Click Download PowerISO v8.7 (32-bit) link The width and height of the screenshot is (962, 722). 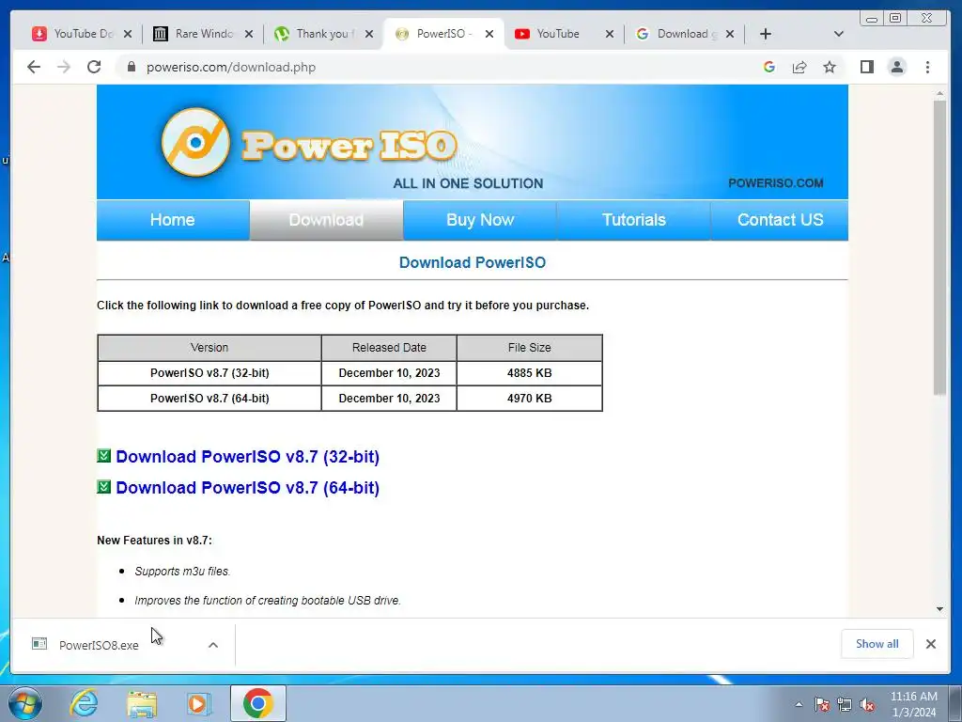(x=247, y=457)
